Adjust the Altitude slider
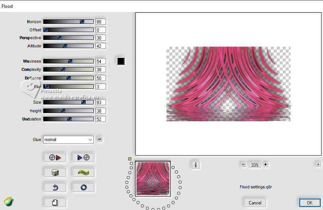 [x=68, y=46]
